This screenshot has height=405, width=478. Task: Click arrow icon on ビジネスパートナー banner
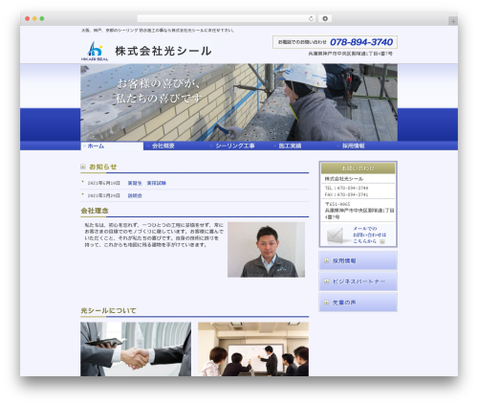[326, 281]
